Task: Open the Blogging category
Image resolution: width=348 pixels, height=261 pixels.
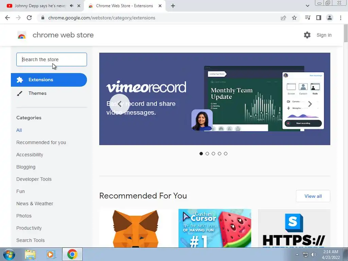Action: (26, 167)
